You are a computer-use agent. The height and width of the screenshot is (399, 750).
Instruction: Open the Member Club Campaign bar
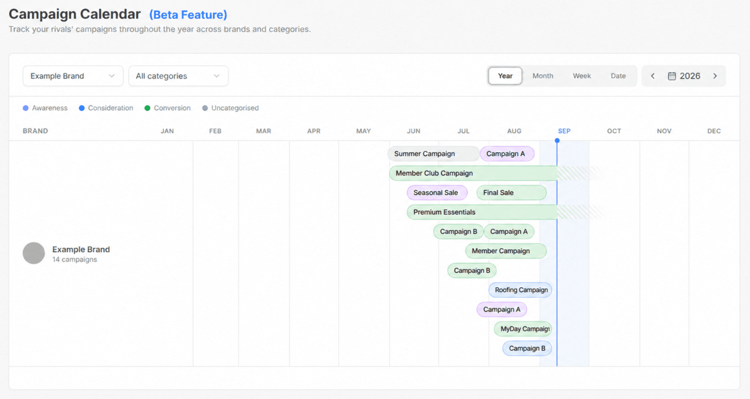click(473, 173)
